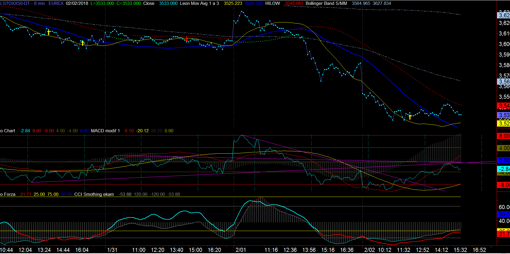Click the 13:24 time label

tap(44, 250)
